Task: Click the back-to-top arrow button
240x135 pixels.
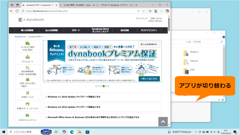Action: (163, 122)
